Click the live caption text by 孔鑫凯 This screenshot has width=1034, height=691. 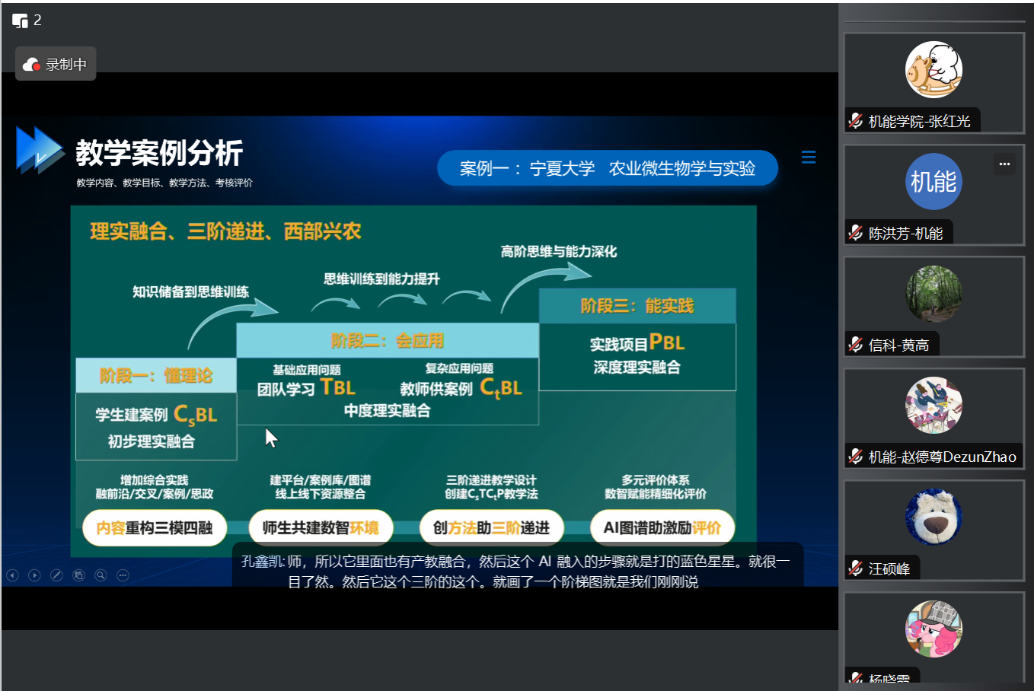point(516,572)
